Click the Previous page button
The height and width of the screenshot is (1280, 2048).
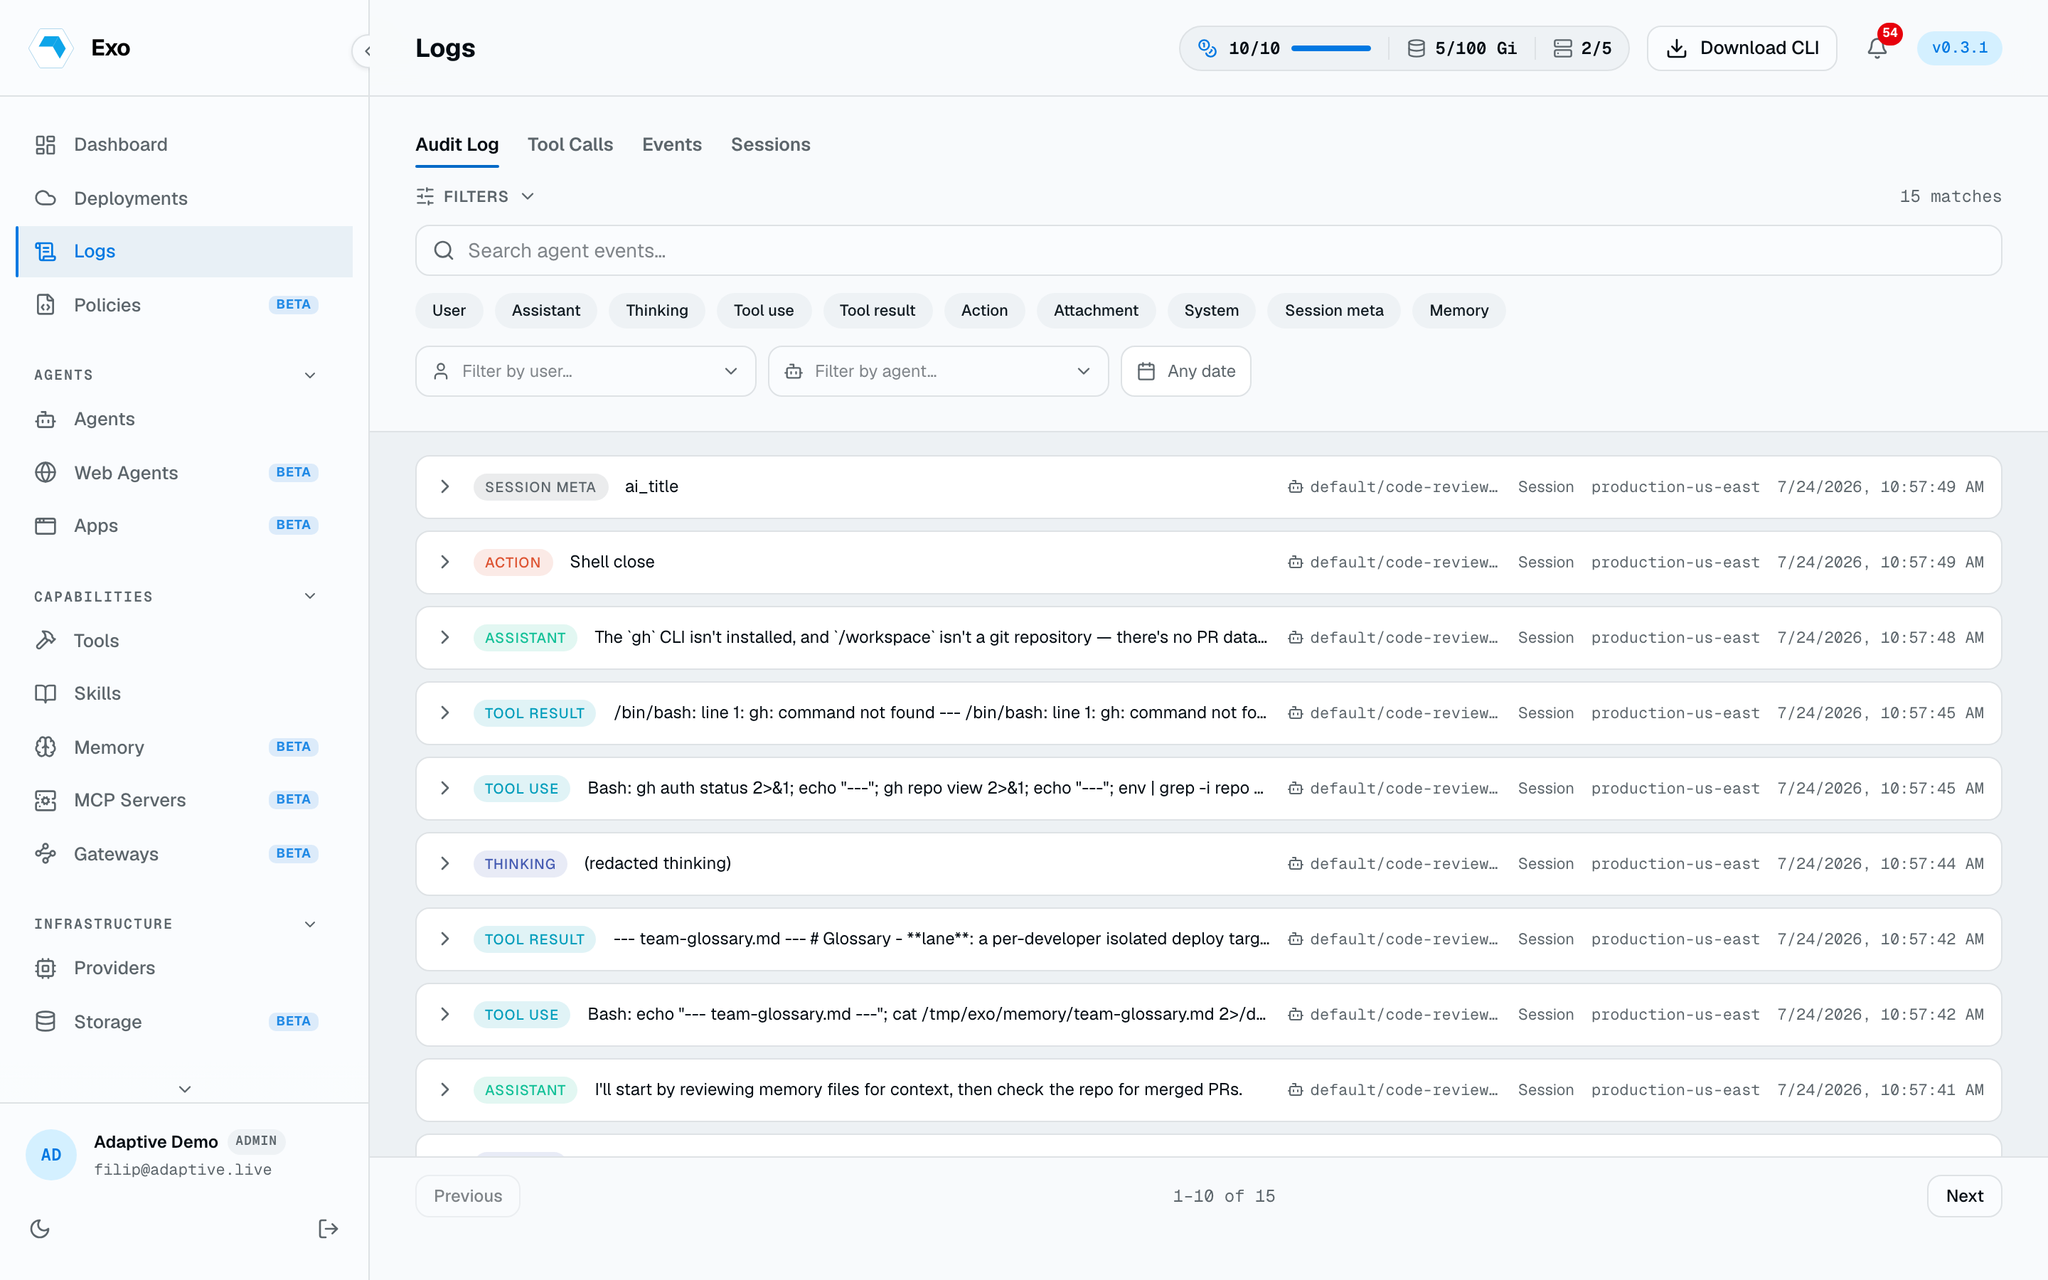click(468, 1195)
